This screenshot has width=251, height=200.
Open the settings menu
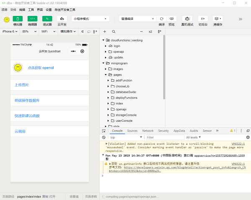pyautogui.click(x=49, y=10)
